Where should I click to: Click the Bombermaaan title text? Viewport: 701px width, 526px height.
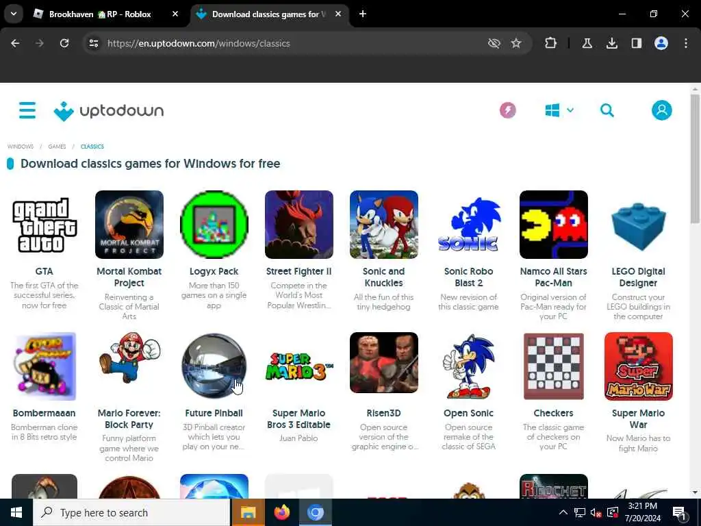click(44, 413)
